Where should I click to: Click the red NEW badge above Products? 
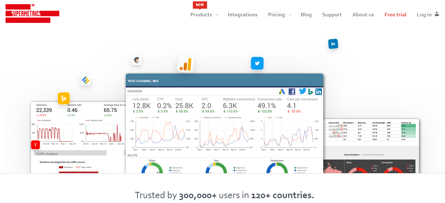(200, 5)
